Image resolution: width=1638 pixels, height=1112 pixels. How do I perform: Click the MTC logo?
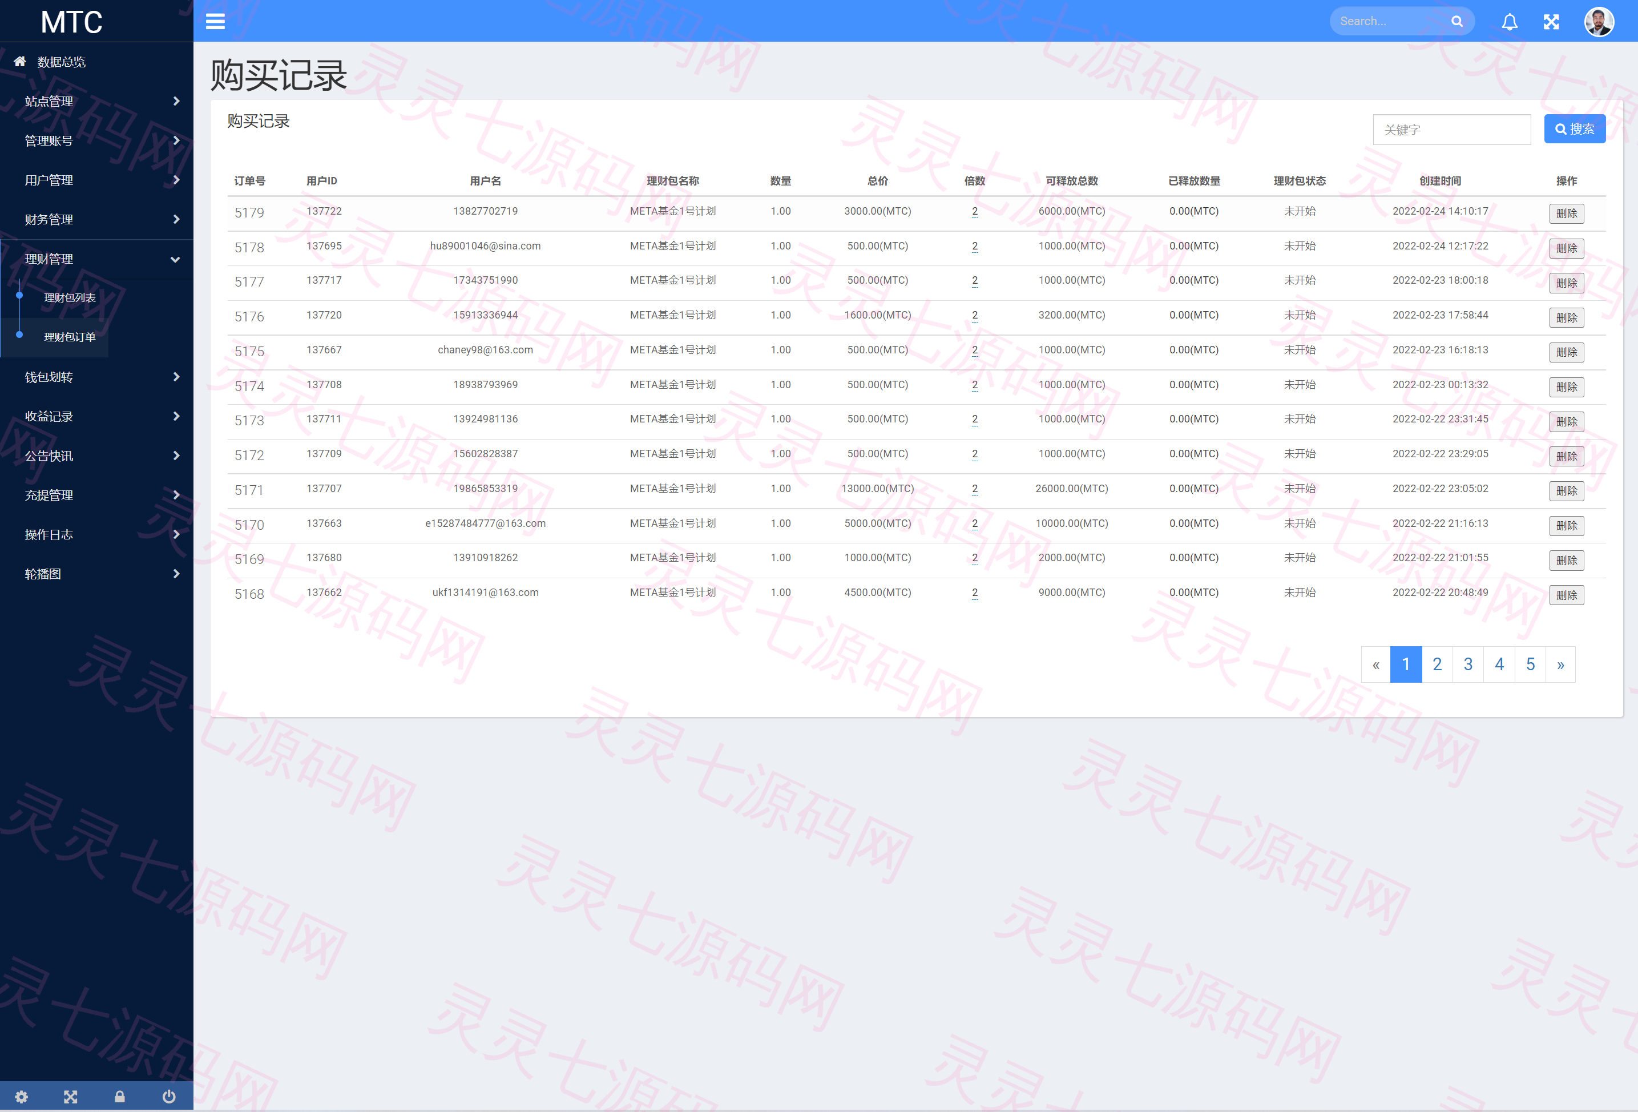(71, 22)
